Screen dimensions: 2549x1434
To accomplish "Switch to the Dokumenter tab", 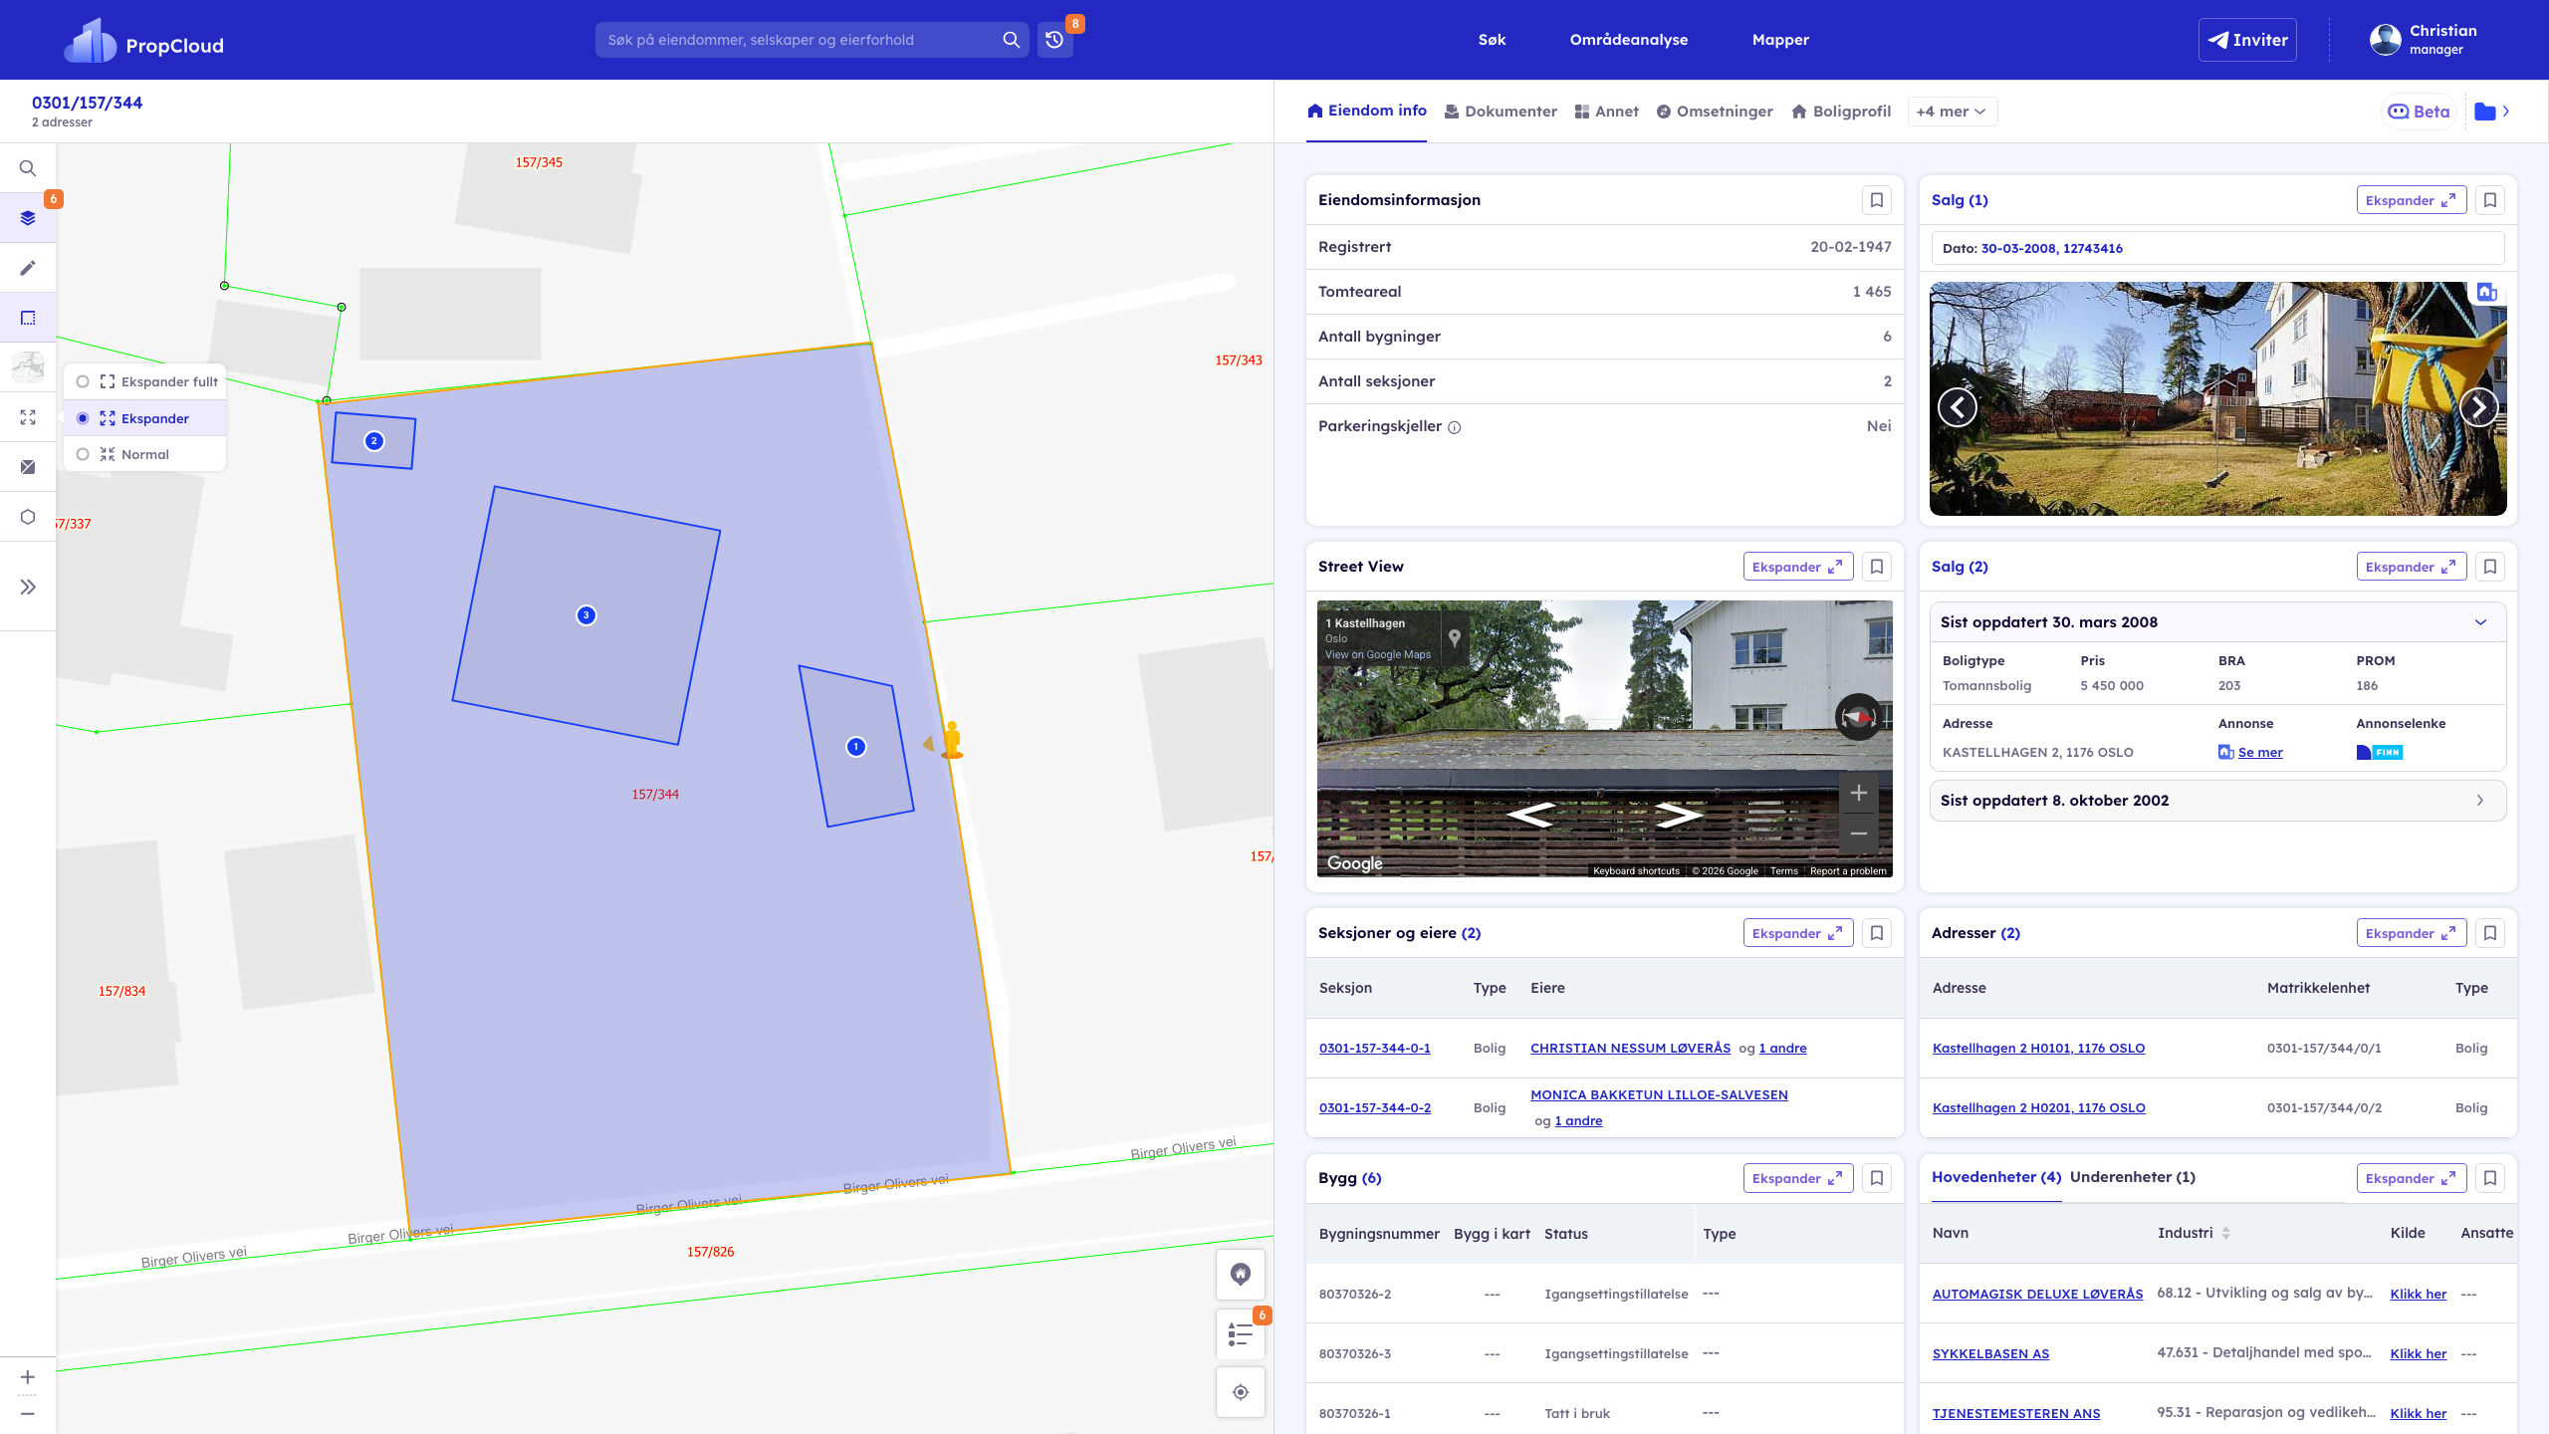I will [1501, 112].
